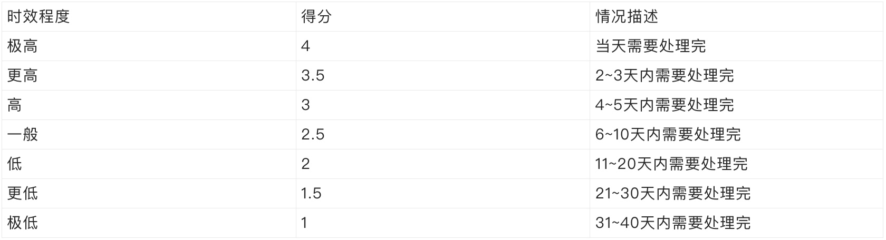This screenshot has height=240, width=886.
Task: Select the score cell showing 2.5
Action: [x=313, y=135]
